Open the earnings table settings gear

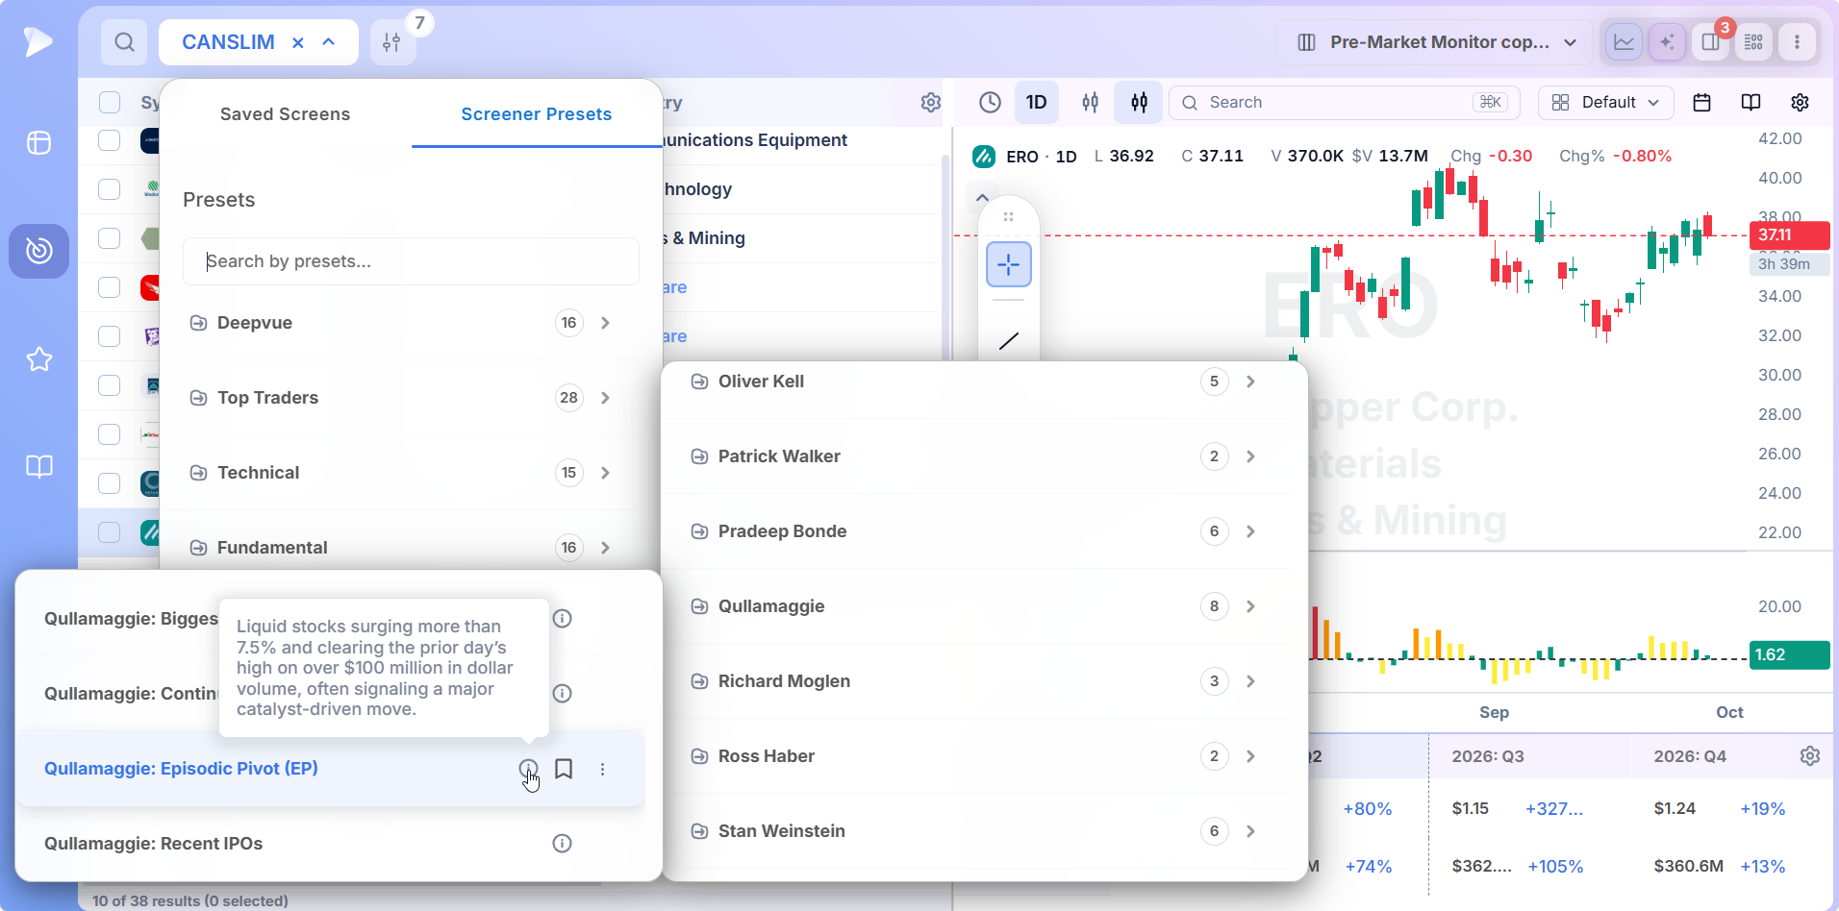coord(1809,756)
